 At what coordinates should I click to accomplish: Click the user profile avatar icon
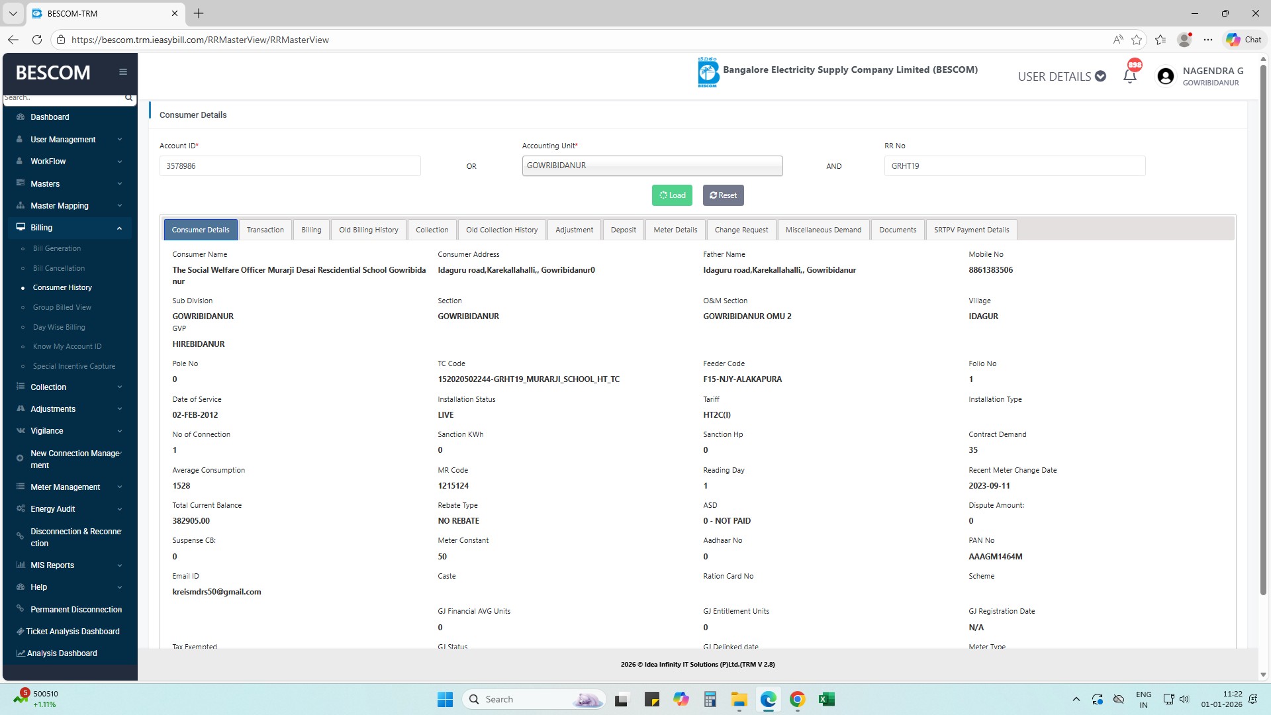tap(1166, 76)
